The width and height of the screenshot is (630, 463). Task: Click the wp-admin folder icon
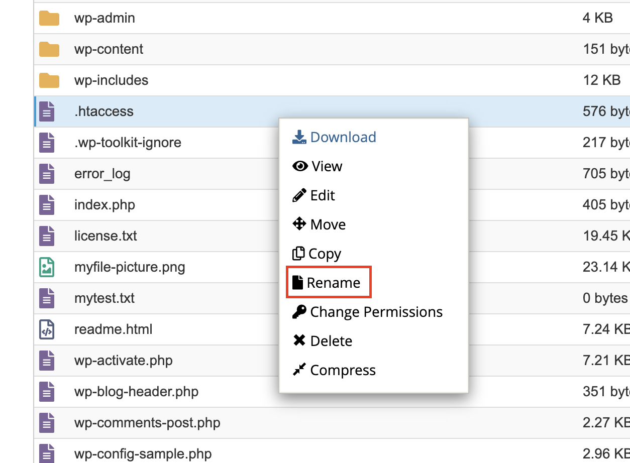(x=49, y=19)
